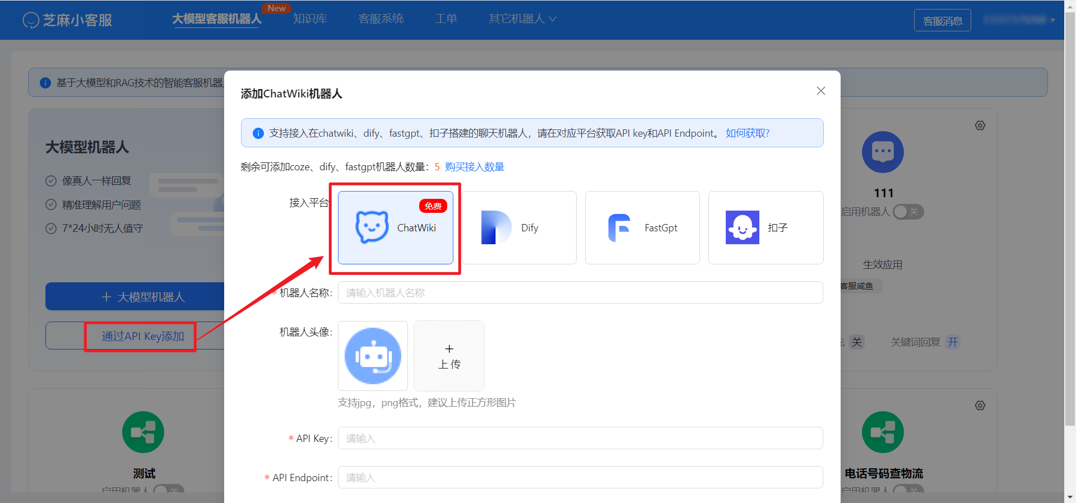The image size is (1076, 503).
Task: Open the 工单 tab
Action: (x=446, y=19)
